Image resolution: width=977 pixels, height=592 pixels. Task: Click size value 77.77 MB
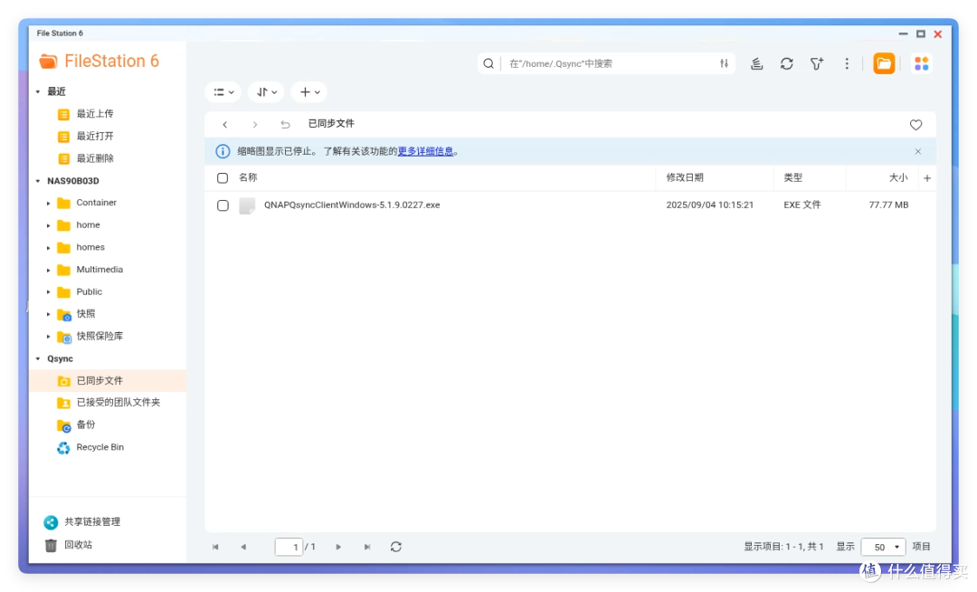coord(888,205)
